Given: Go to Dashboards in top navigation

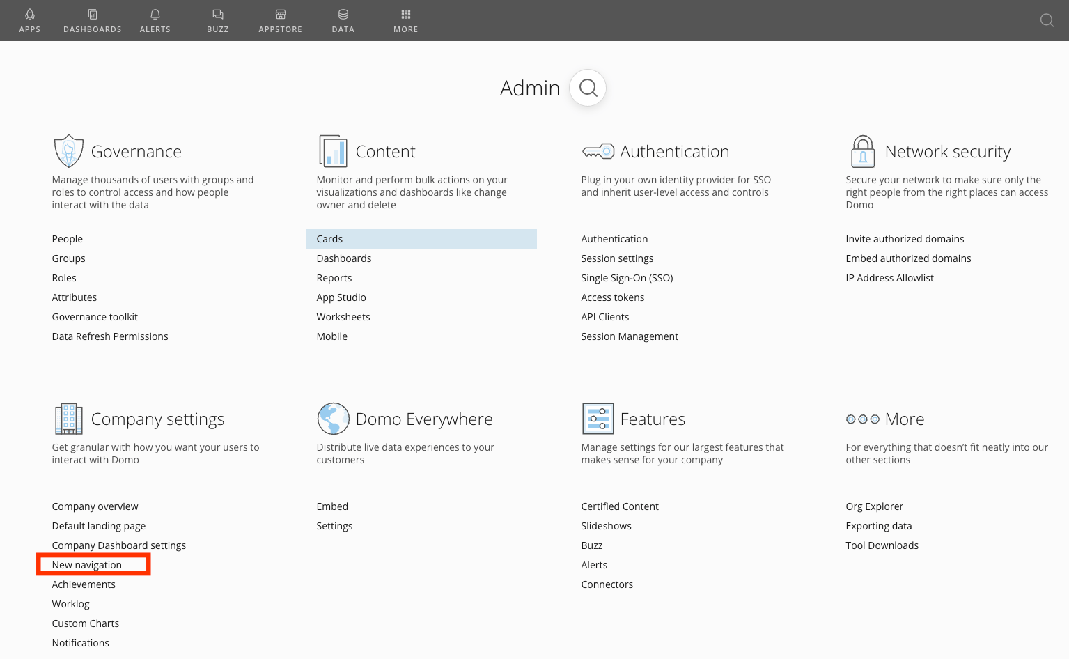Looking at the screenshot, I should pyautogui.click(x=93, y=21).
